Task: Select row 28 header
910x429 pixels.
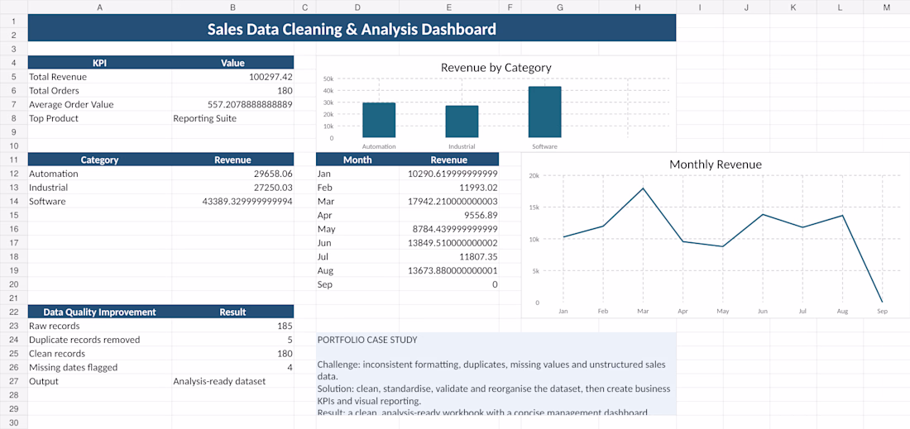Action: click(13, 395)
